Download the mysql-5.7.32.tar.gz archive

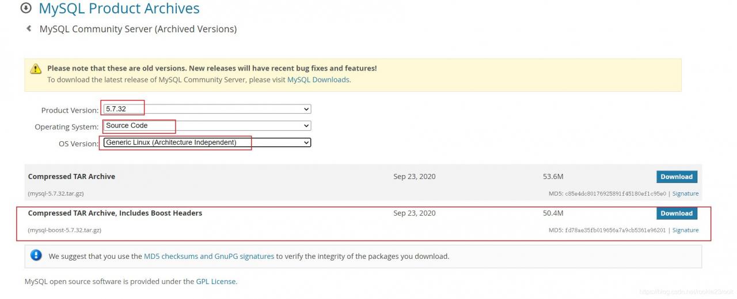click(x=677, y=177)
